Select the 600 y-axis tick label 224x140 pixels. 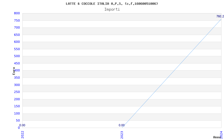(x=17, y=42)
